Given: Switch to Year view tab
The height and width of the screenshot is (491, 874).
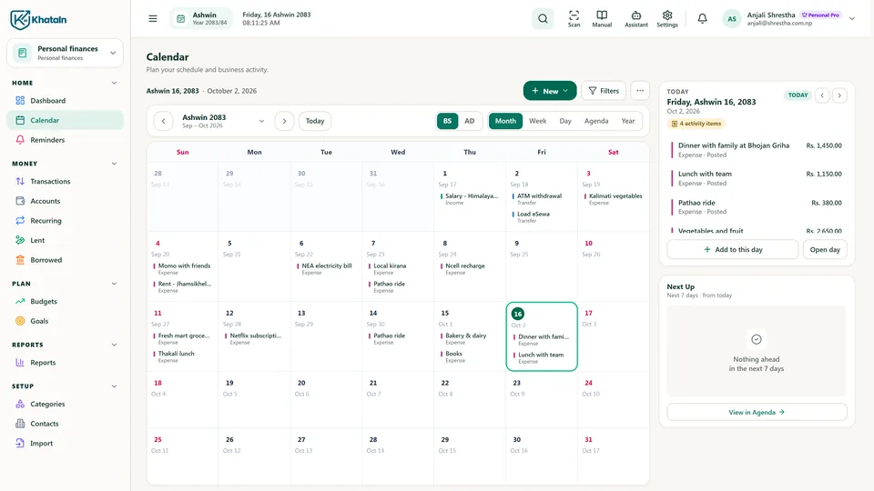Looking at the screenshot, I should tap(627, 121).
